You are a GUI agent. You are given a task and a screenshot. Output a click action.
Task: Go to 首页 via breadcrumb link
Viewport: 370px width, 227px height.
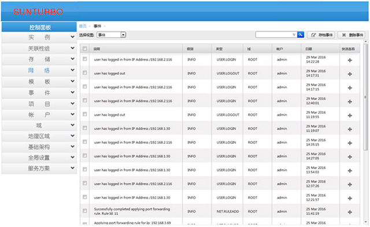point(83,26)
